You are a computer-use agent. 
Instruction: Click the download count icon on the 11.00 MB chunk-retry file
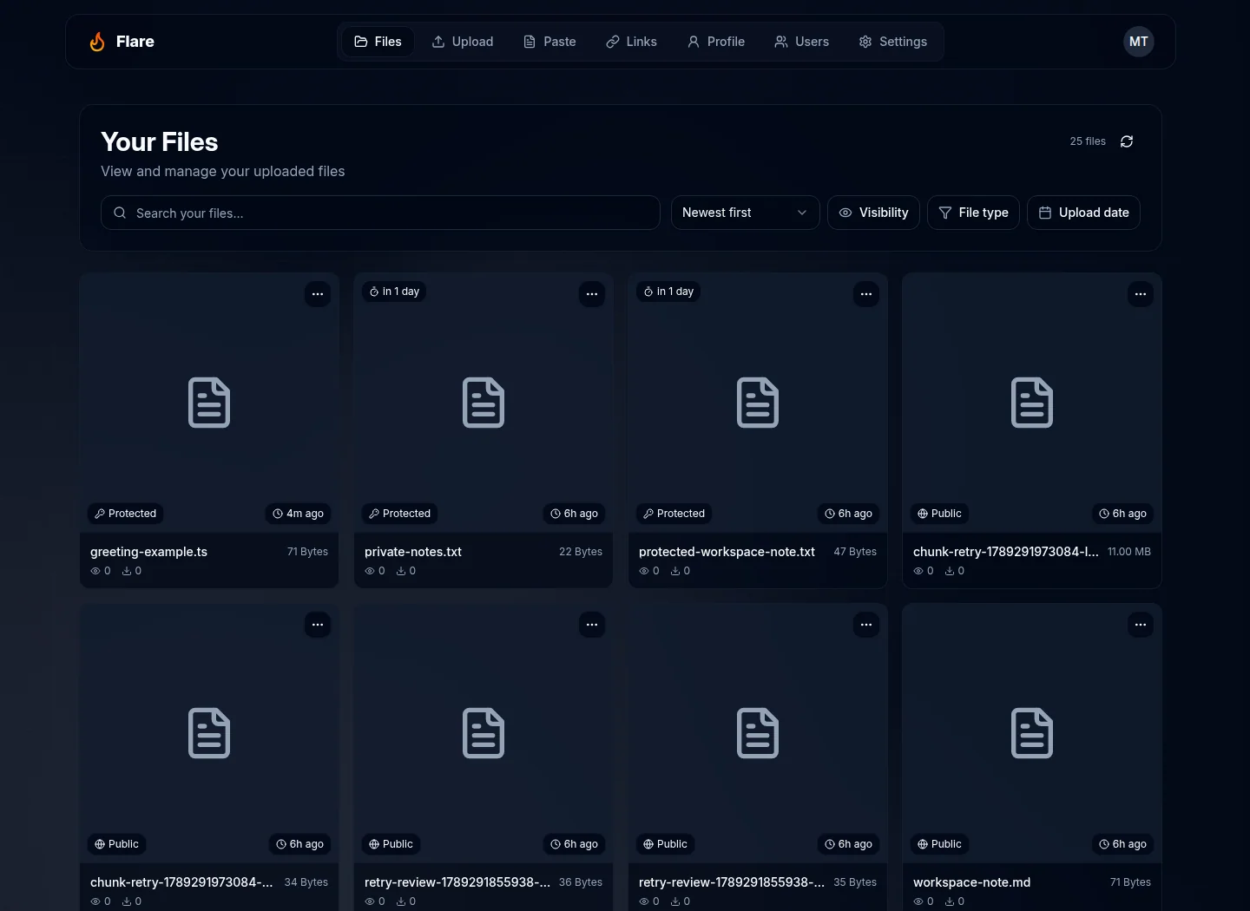950,571
